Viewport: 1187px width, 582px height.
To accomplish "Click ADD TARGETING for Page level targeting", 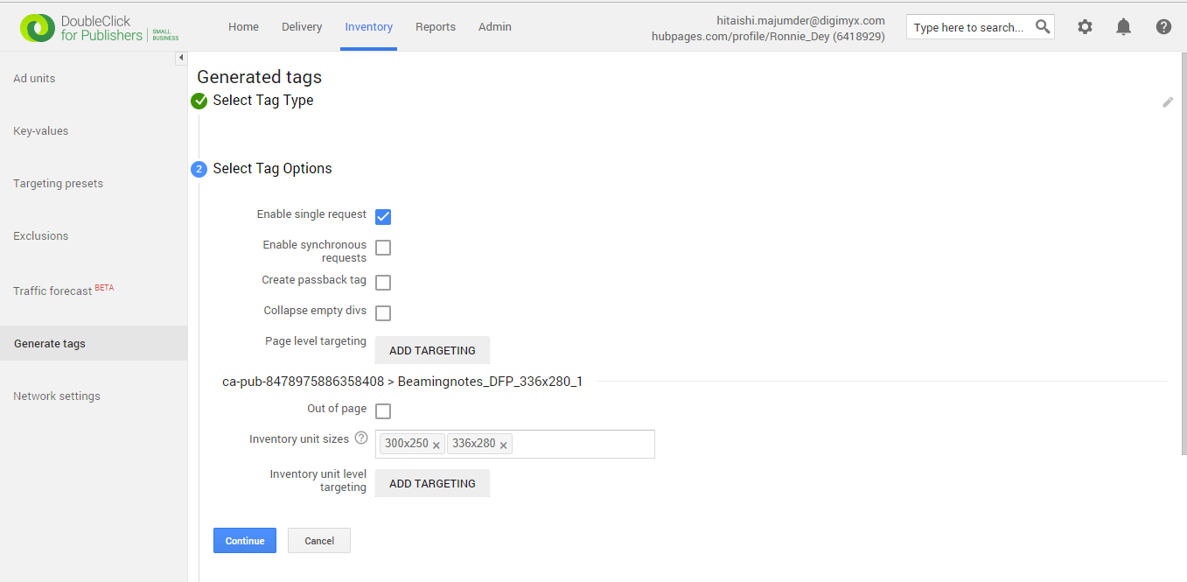I will 432,349.
